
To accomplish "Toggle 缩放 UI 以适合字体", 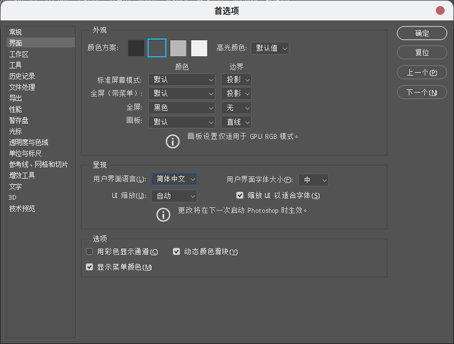I will tap(240, 195).
